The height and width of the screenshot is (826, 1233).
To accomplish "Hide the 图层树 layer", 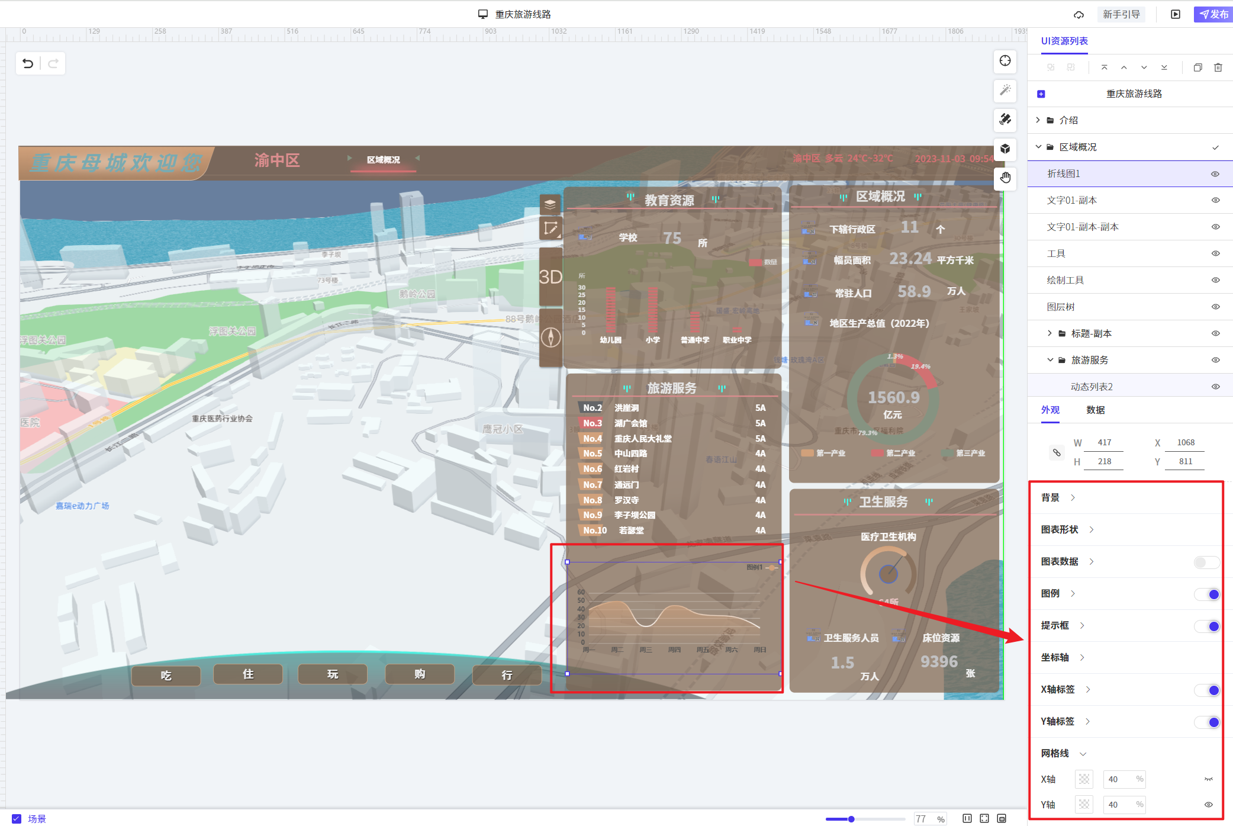I will (x=1215, y=307).
